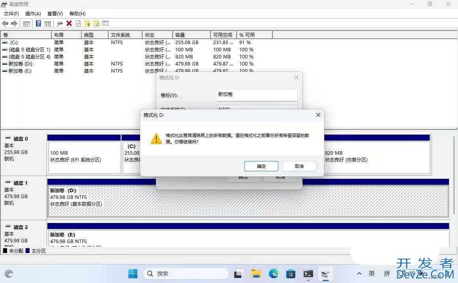This screenshot has width=458, height=283.
Task: Sort by the 类型 column header
Action: (x=95, y=35)
